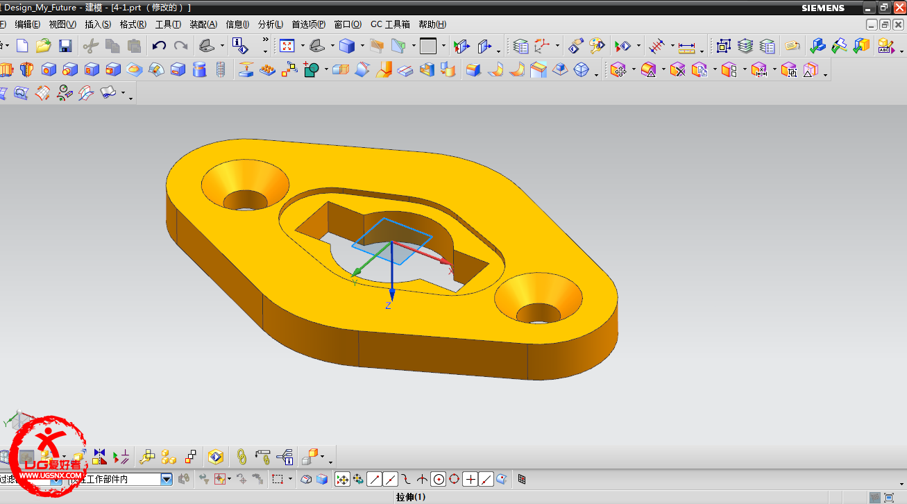Open the 首选项(P) menu
The height and width of the screenshot is (504, 907).
point(309,24)
